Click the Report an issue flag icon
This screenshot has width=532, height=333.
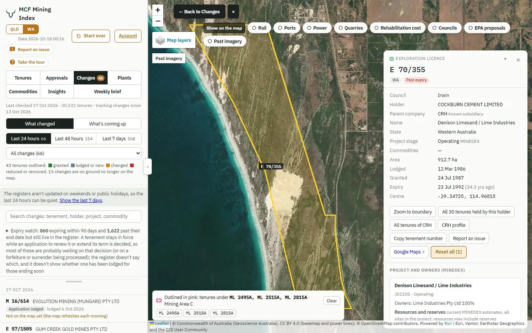12,49
